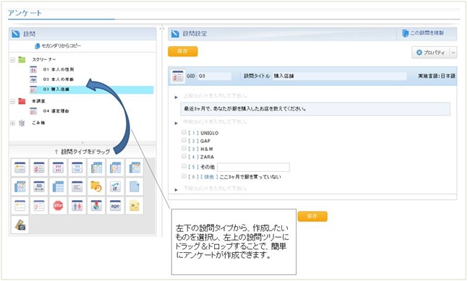Click the QID field containing Q3

point(214,76)
